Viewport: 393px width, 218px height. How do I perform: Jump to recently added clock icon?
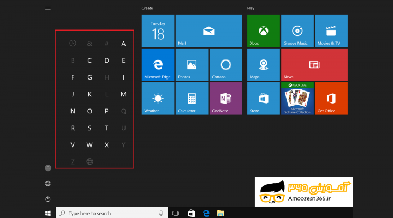(x=73, y=43)
